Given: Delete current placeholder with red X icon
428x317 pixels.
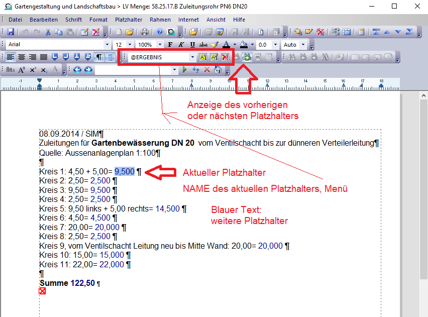Looking at the screenshot, I should [225, 57].
